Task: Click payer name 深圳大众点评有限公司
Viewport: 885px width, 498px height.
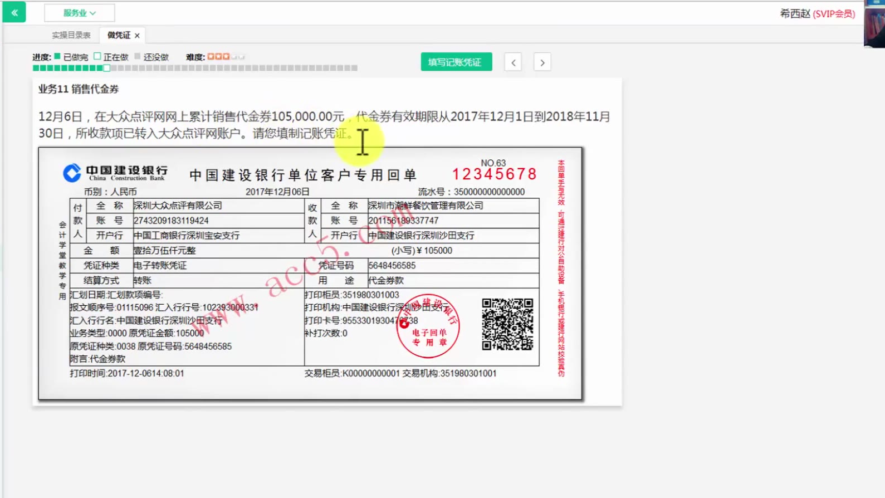Action: [x=178, y=206]
